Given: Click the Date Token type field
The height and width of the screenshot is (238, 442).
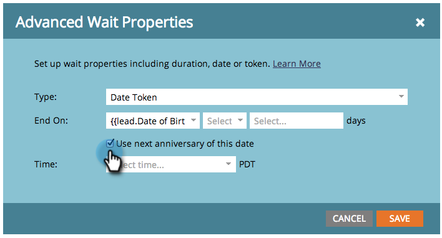Looking at the screenshot, I should coord(257,97).
